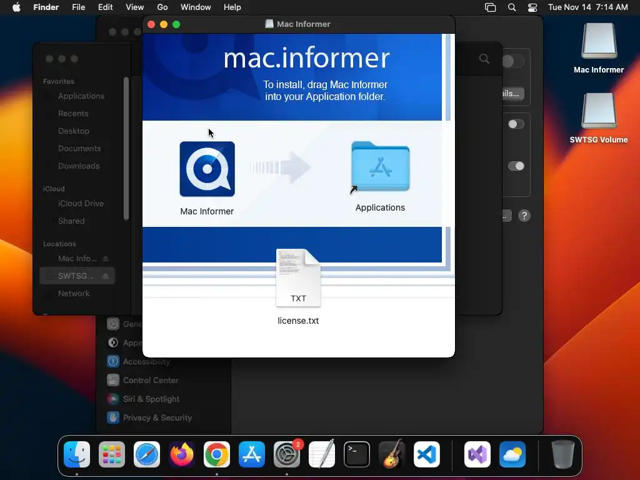640x480 pixels.
Task: Open Spotlight search in the menu bar
Action: 512,7
